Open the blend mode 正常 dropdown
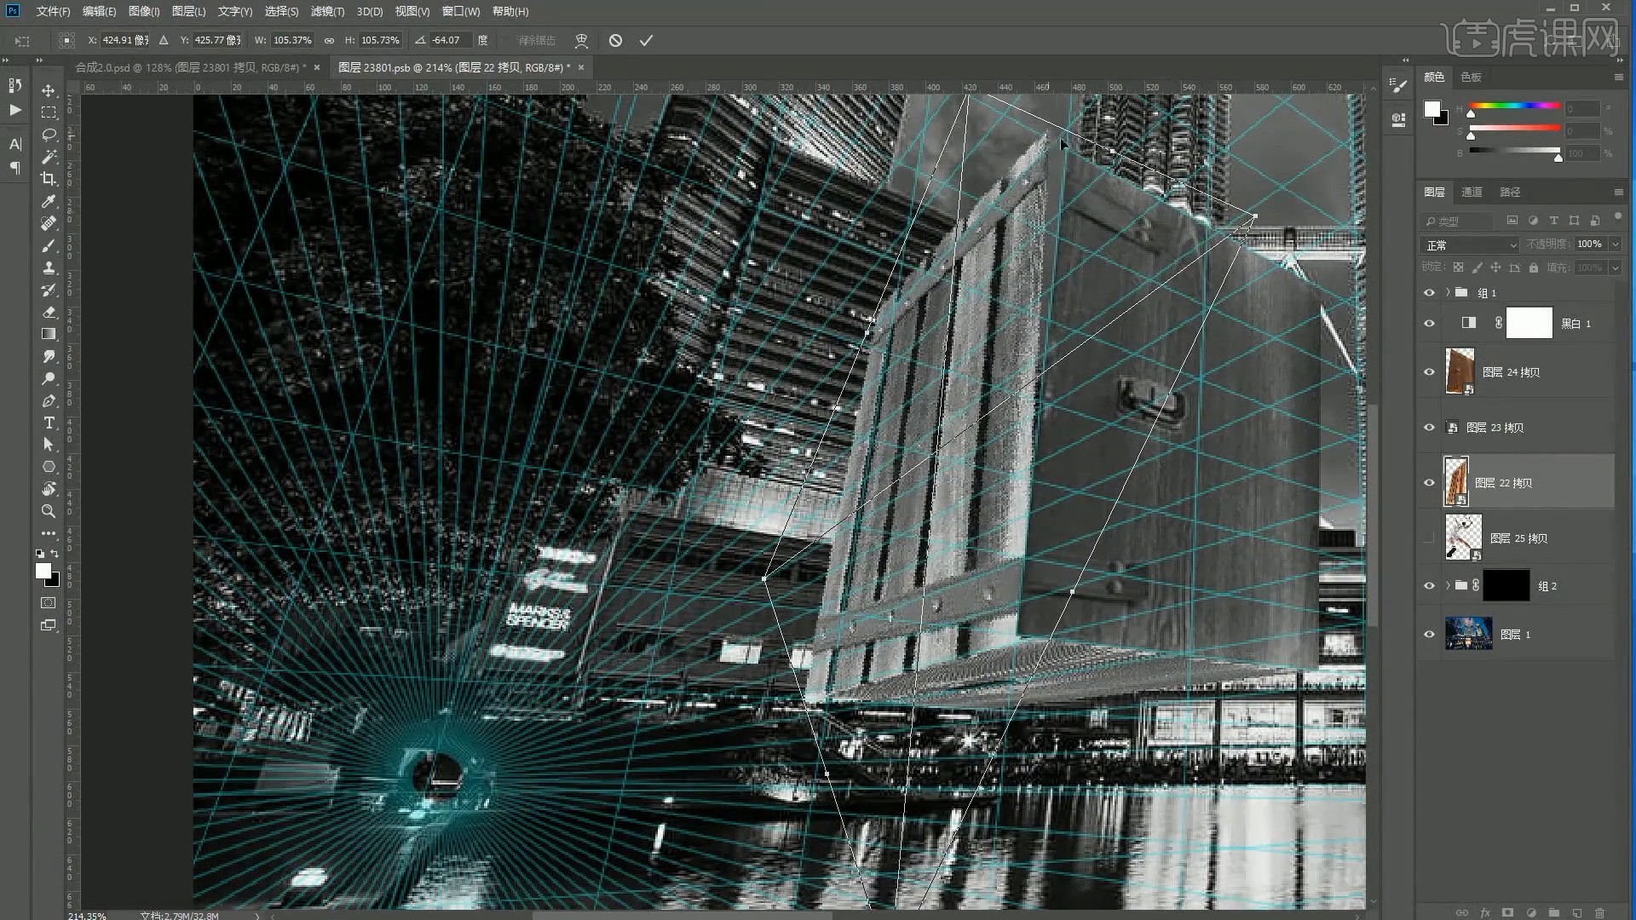 (1471, 244)
